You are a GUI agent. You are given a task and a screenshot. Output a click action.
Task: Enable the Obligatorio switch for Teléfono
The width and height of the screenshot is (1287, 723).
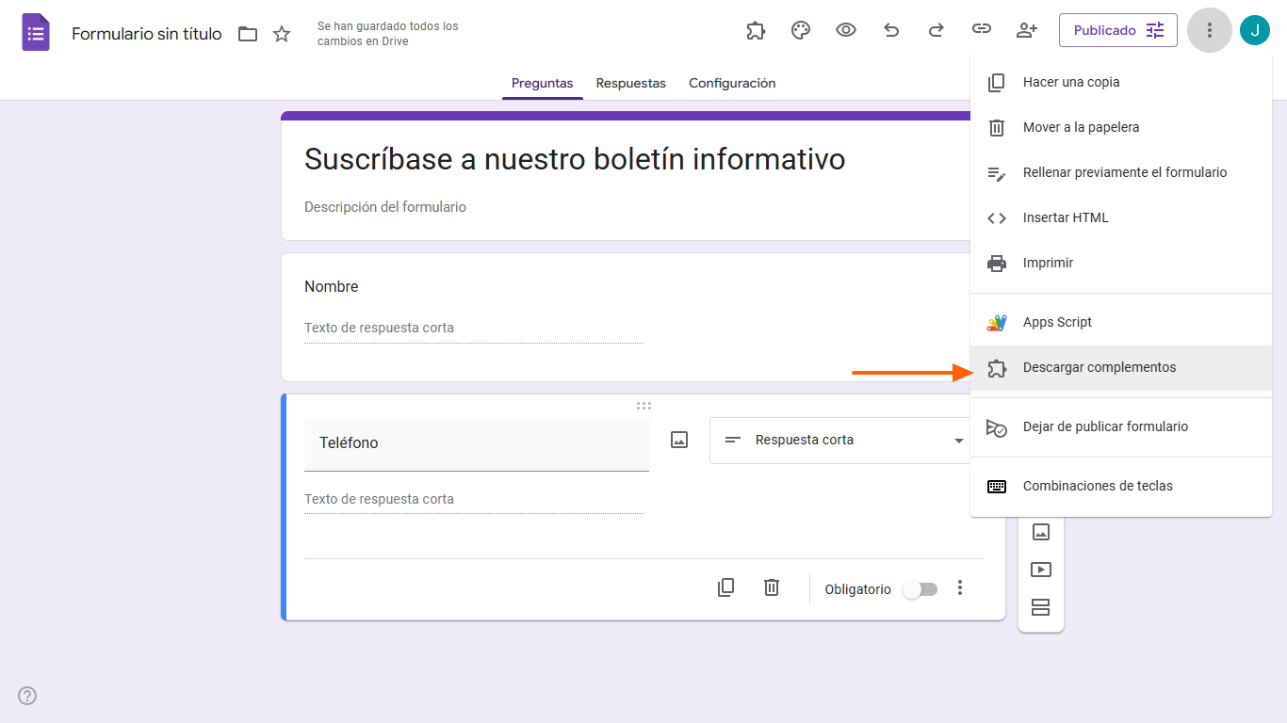920,587
